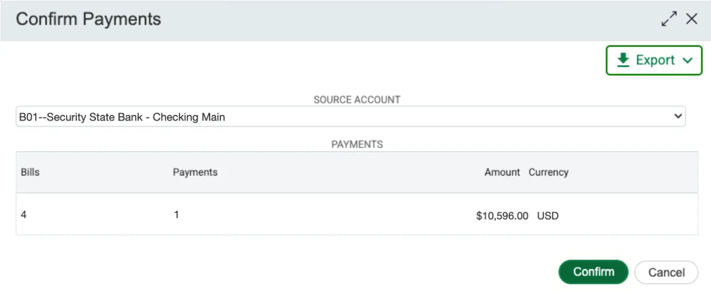Image resolution: width=711 pixels, height=293 pixels.
Task: Expand the dialog with the diagonal arrows icon
Action: [669, 19]
